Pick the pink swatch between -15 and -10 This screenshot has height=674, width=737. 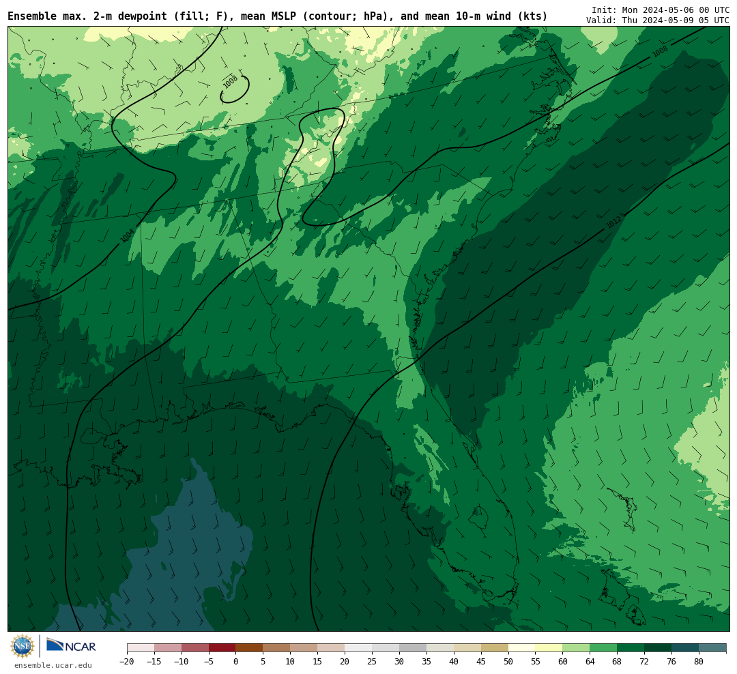[168, 648]
